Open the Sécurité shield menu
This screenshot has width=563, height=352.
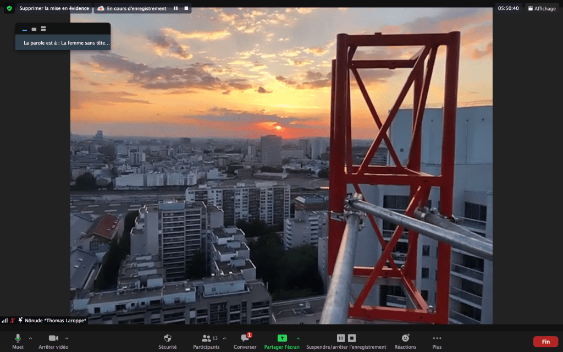pyautogui.click(x=168, y=338)
